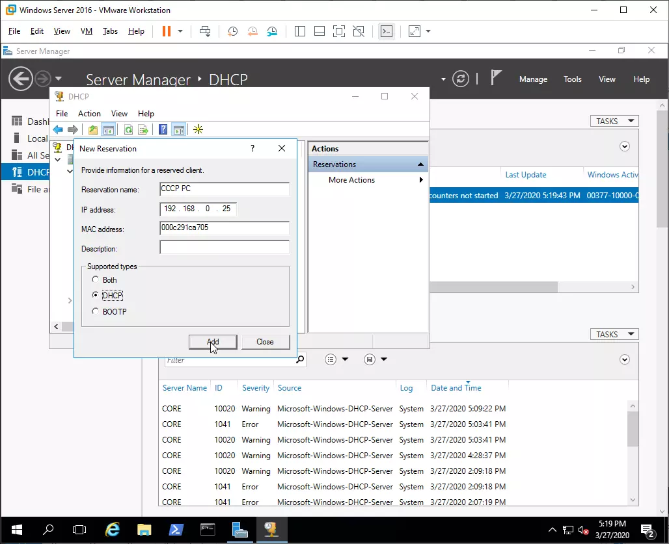The width and height of the screenshot is (669, 544).
Task: Click the Dashboard icon in Server Manager sidebar
Action: [17, 121]
